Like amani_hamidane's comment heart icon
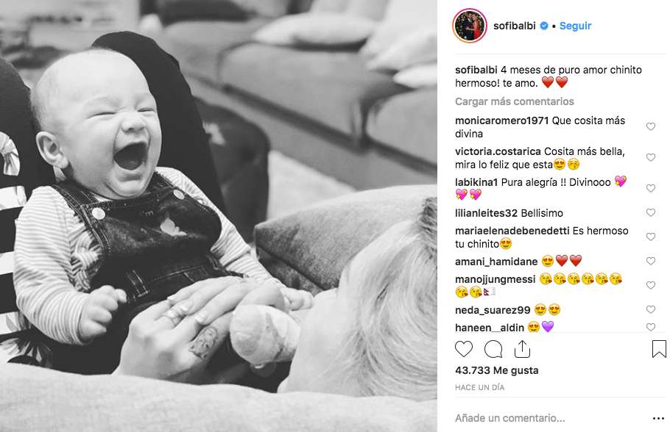670x432 pixels. click(x=650, y=261)
